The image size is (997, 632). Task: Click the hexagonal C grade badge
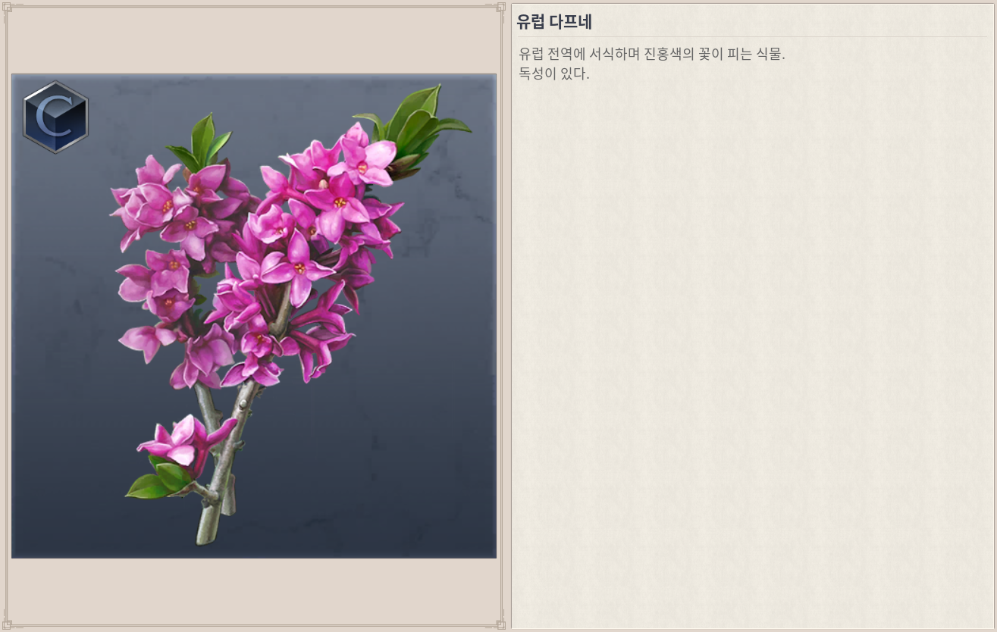[x=55, y=117]
